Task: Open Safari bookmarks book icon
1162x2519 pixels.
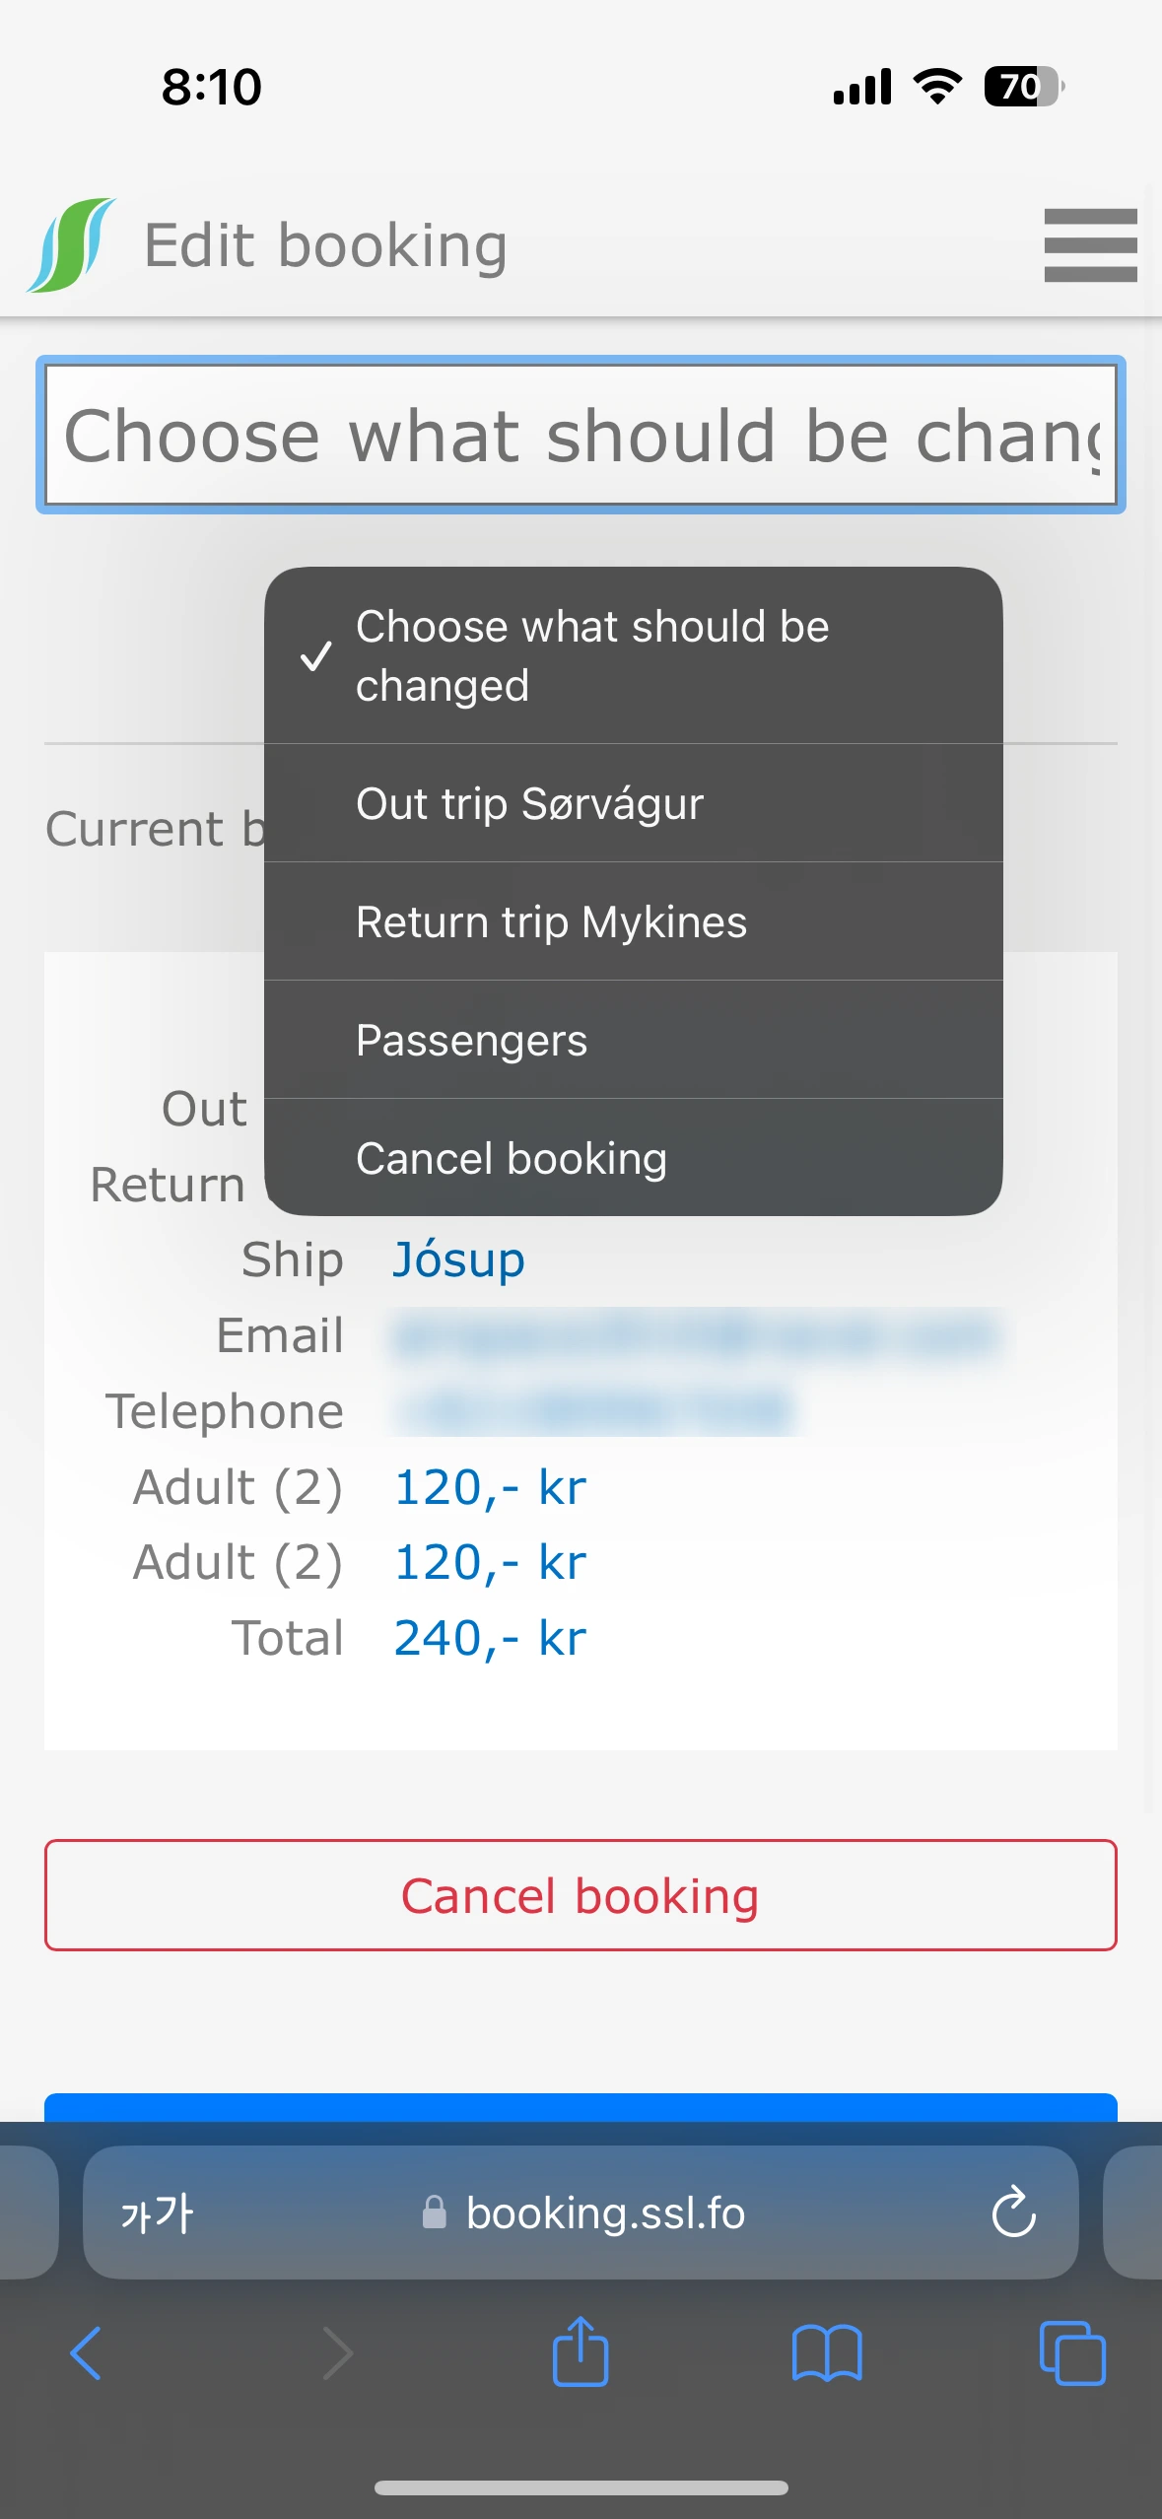Action: click(x=826, y=2352)
